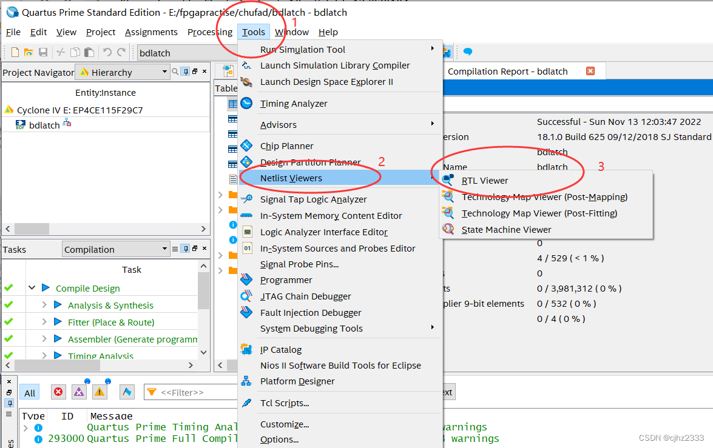Screen dimensions: 713x448
Task: Close the Compilation Report tab
Action: pyautogui.click(x=590, y=71)
